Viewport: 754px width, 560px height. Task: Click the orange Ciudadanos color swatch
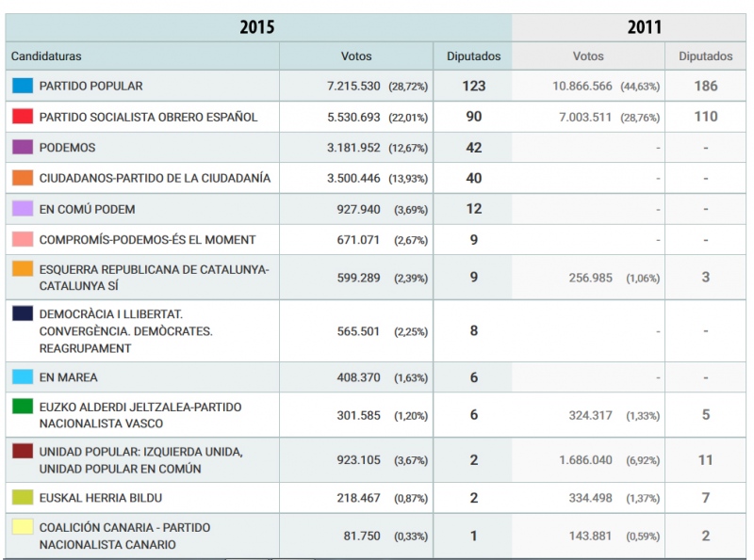23,178
